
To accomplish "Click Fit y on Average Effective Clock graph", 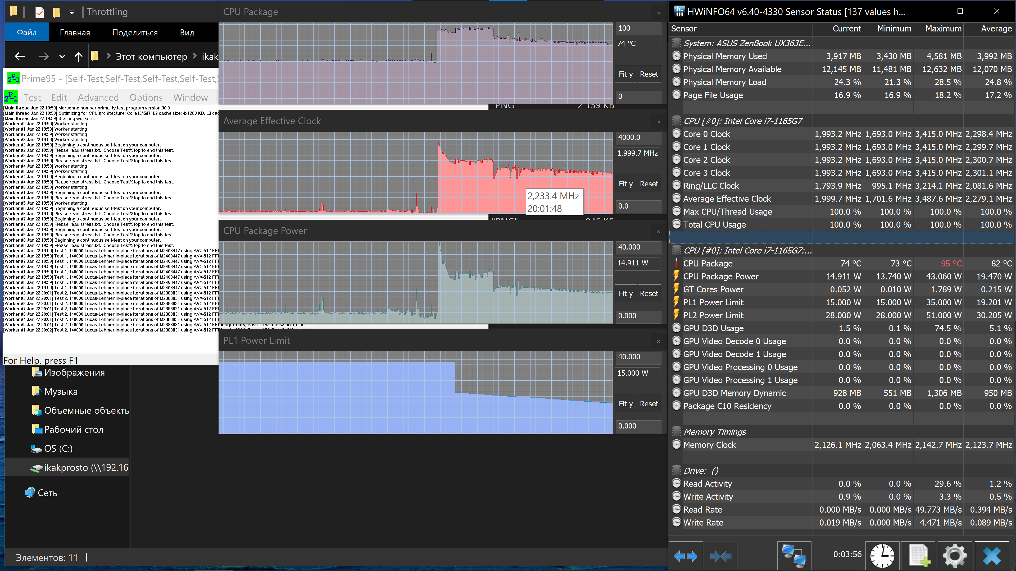I will (625, 184).
